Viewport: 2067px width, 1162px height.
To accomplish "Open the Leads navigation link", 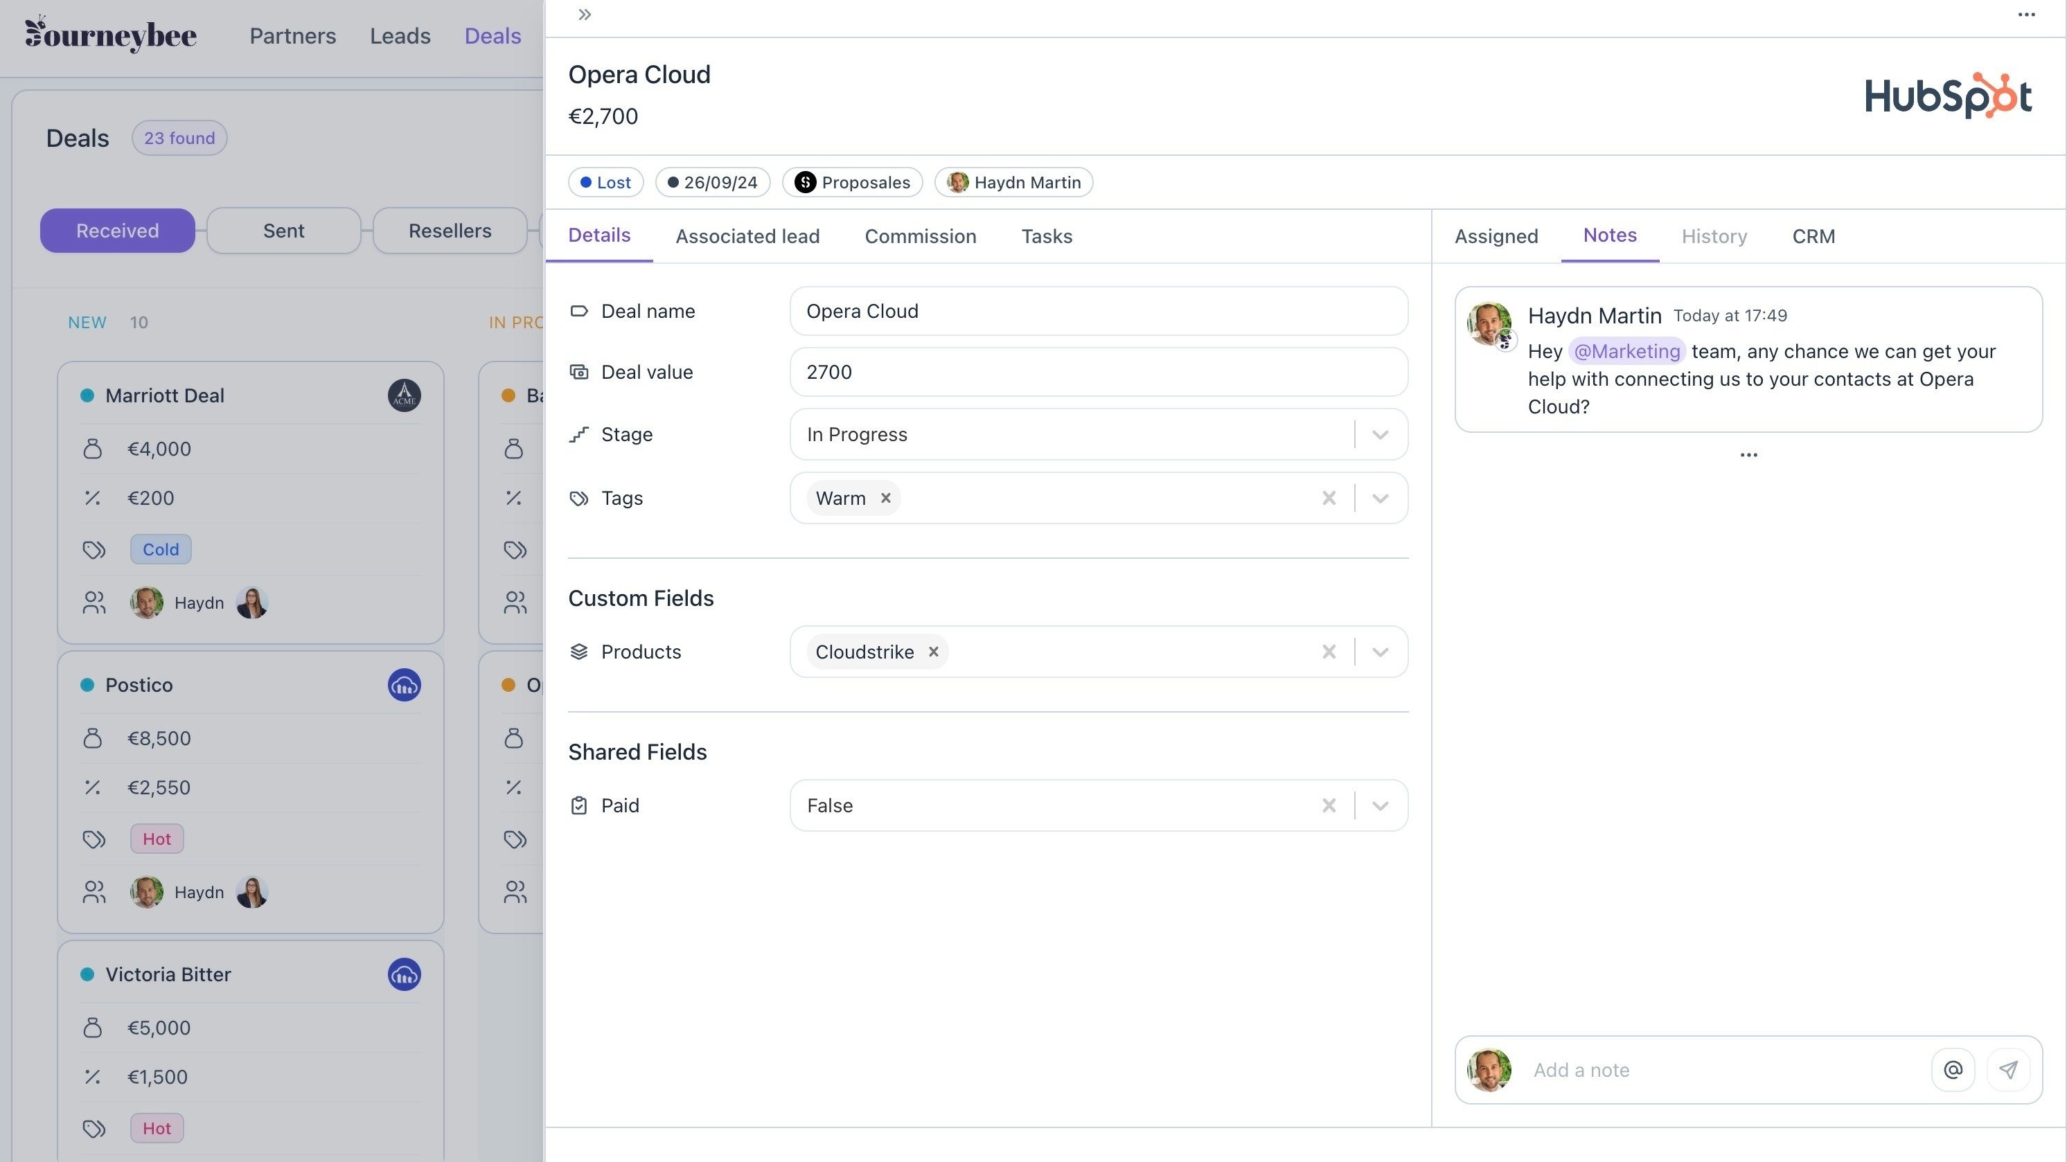I will (400, 36).
